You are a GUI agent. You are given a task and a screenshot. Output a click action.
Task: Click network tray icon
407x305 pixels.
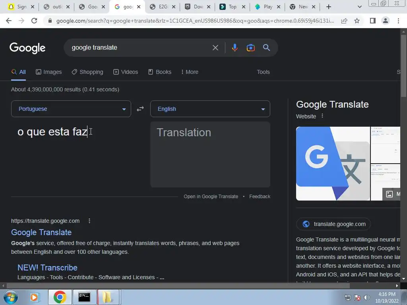pyautogui.click(x=347, y=297)
